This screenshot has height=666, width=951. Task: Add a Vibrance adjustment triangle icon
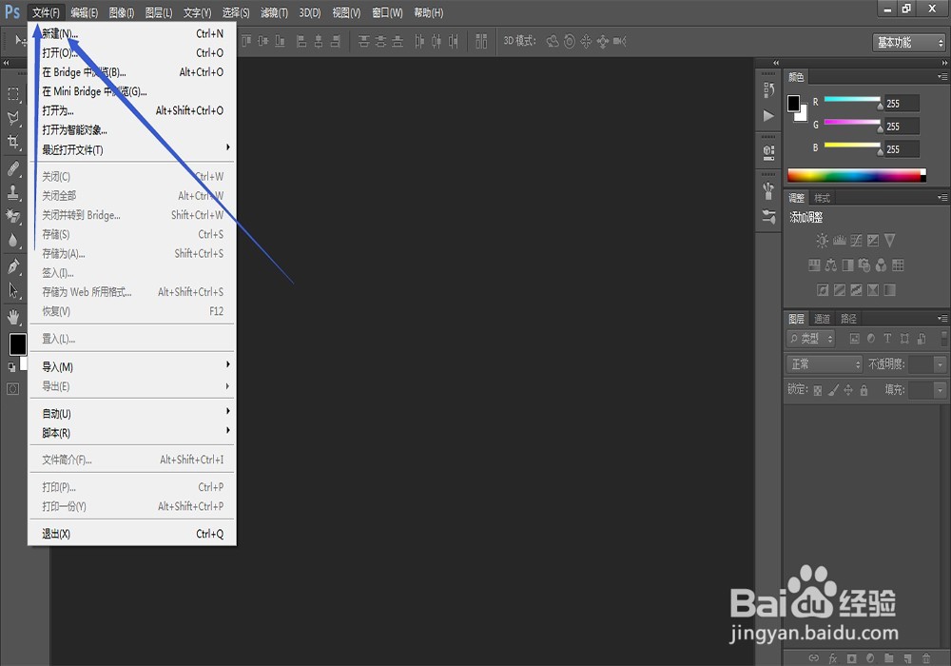(890, 241)
